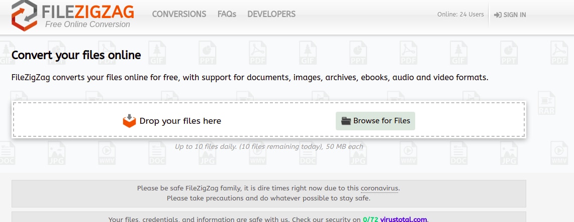Click the 'Convert your files online' heading
This screenshot has height=222, width=574.
pyautogui.click(x=76, y=55)
